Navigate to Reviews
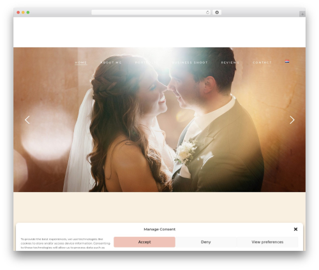319x270 pixels. (x=230, y=63)
